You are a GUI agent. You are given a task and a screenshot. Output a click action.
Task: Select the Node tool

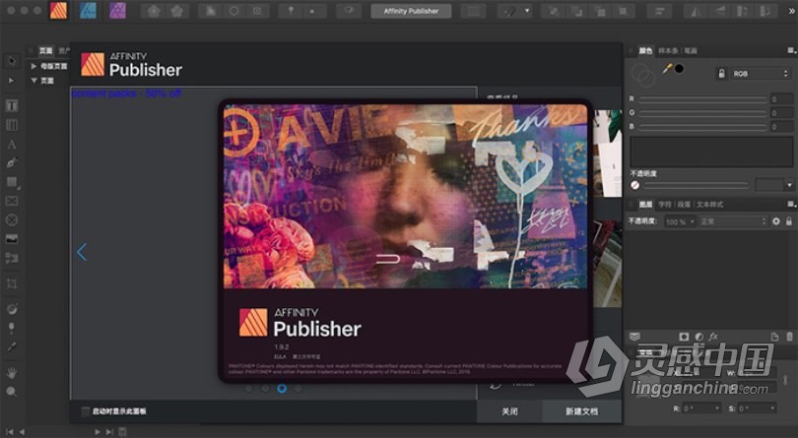pos(12,81)
